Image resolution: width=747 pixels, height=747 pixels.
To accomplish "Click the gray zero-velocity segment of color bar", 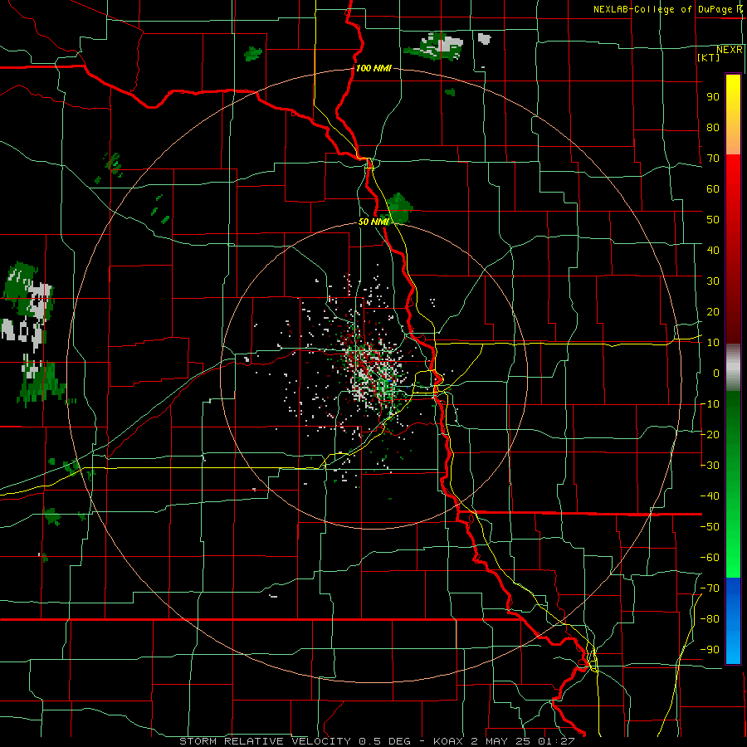I will point(733,368).
